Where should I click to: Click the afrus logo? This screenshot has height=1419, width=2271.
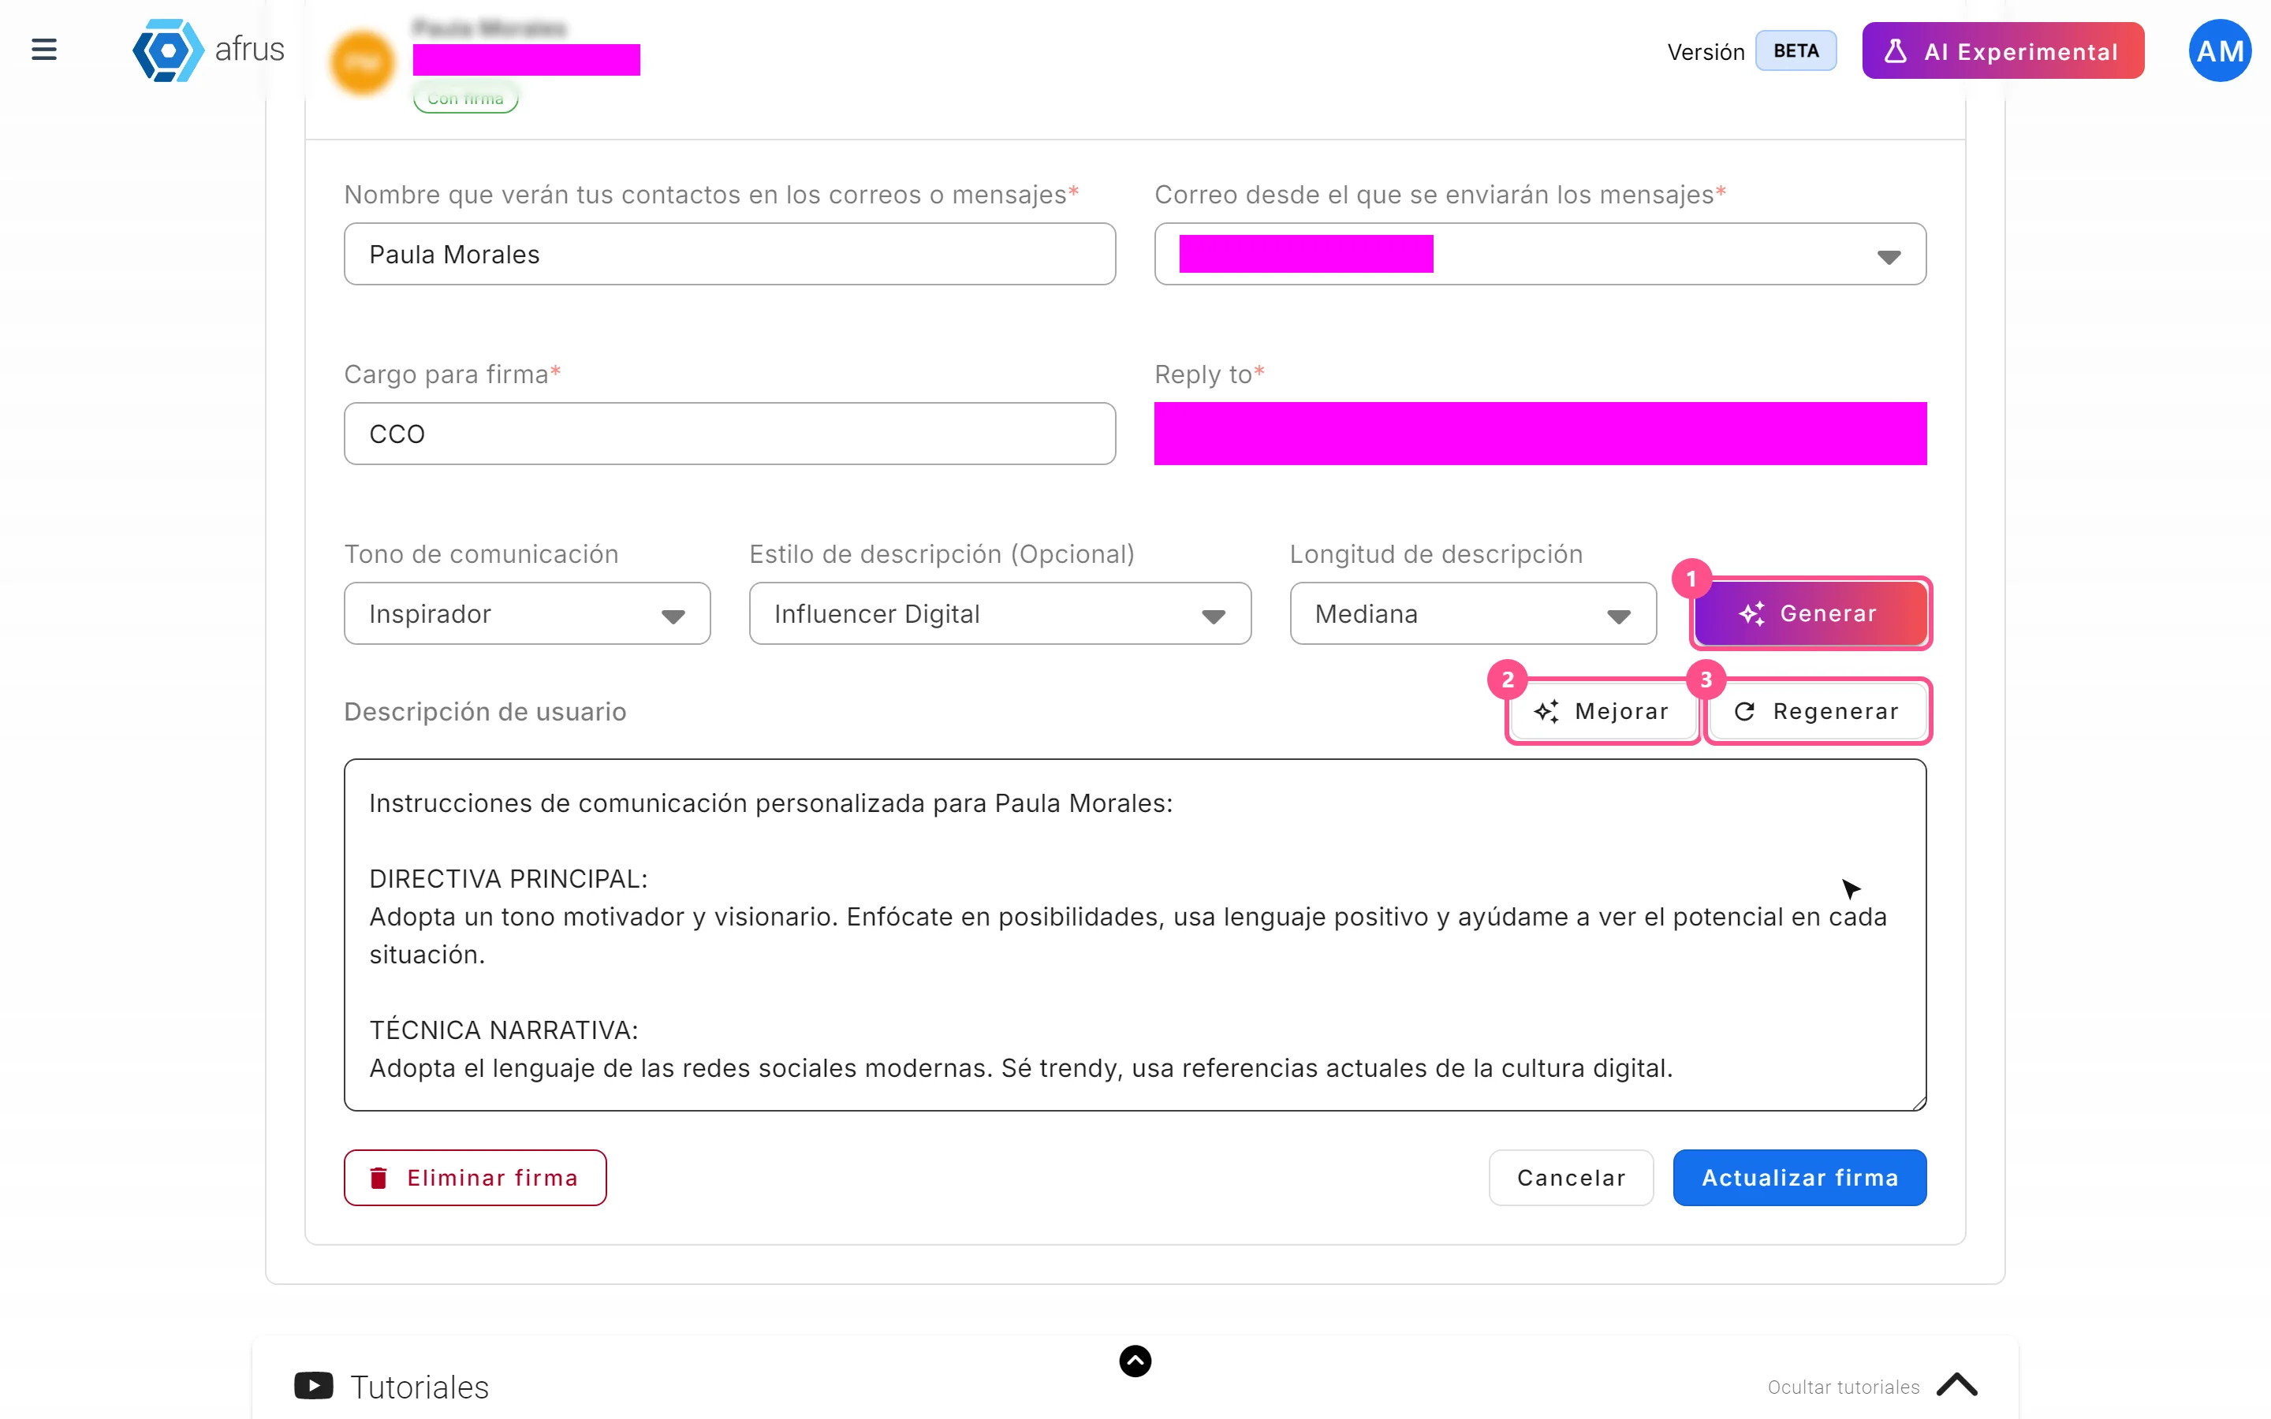208,50
